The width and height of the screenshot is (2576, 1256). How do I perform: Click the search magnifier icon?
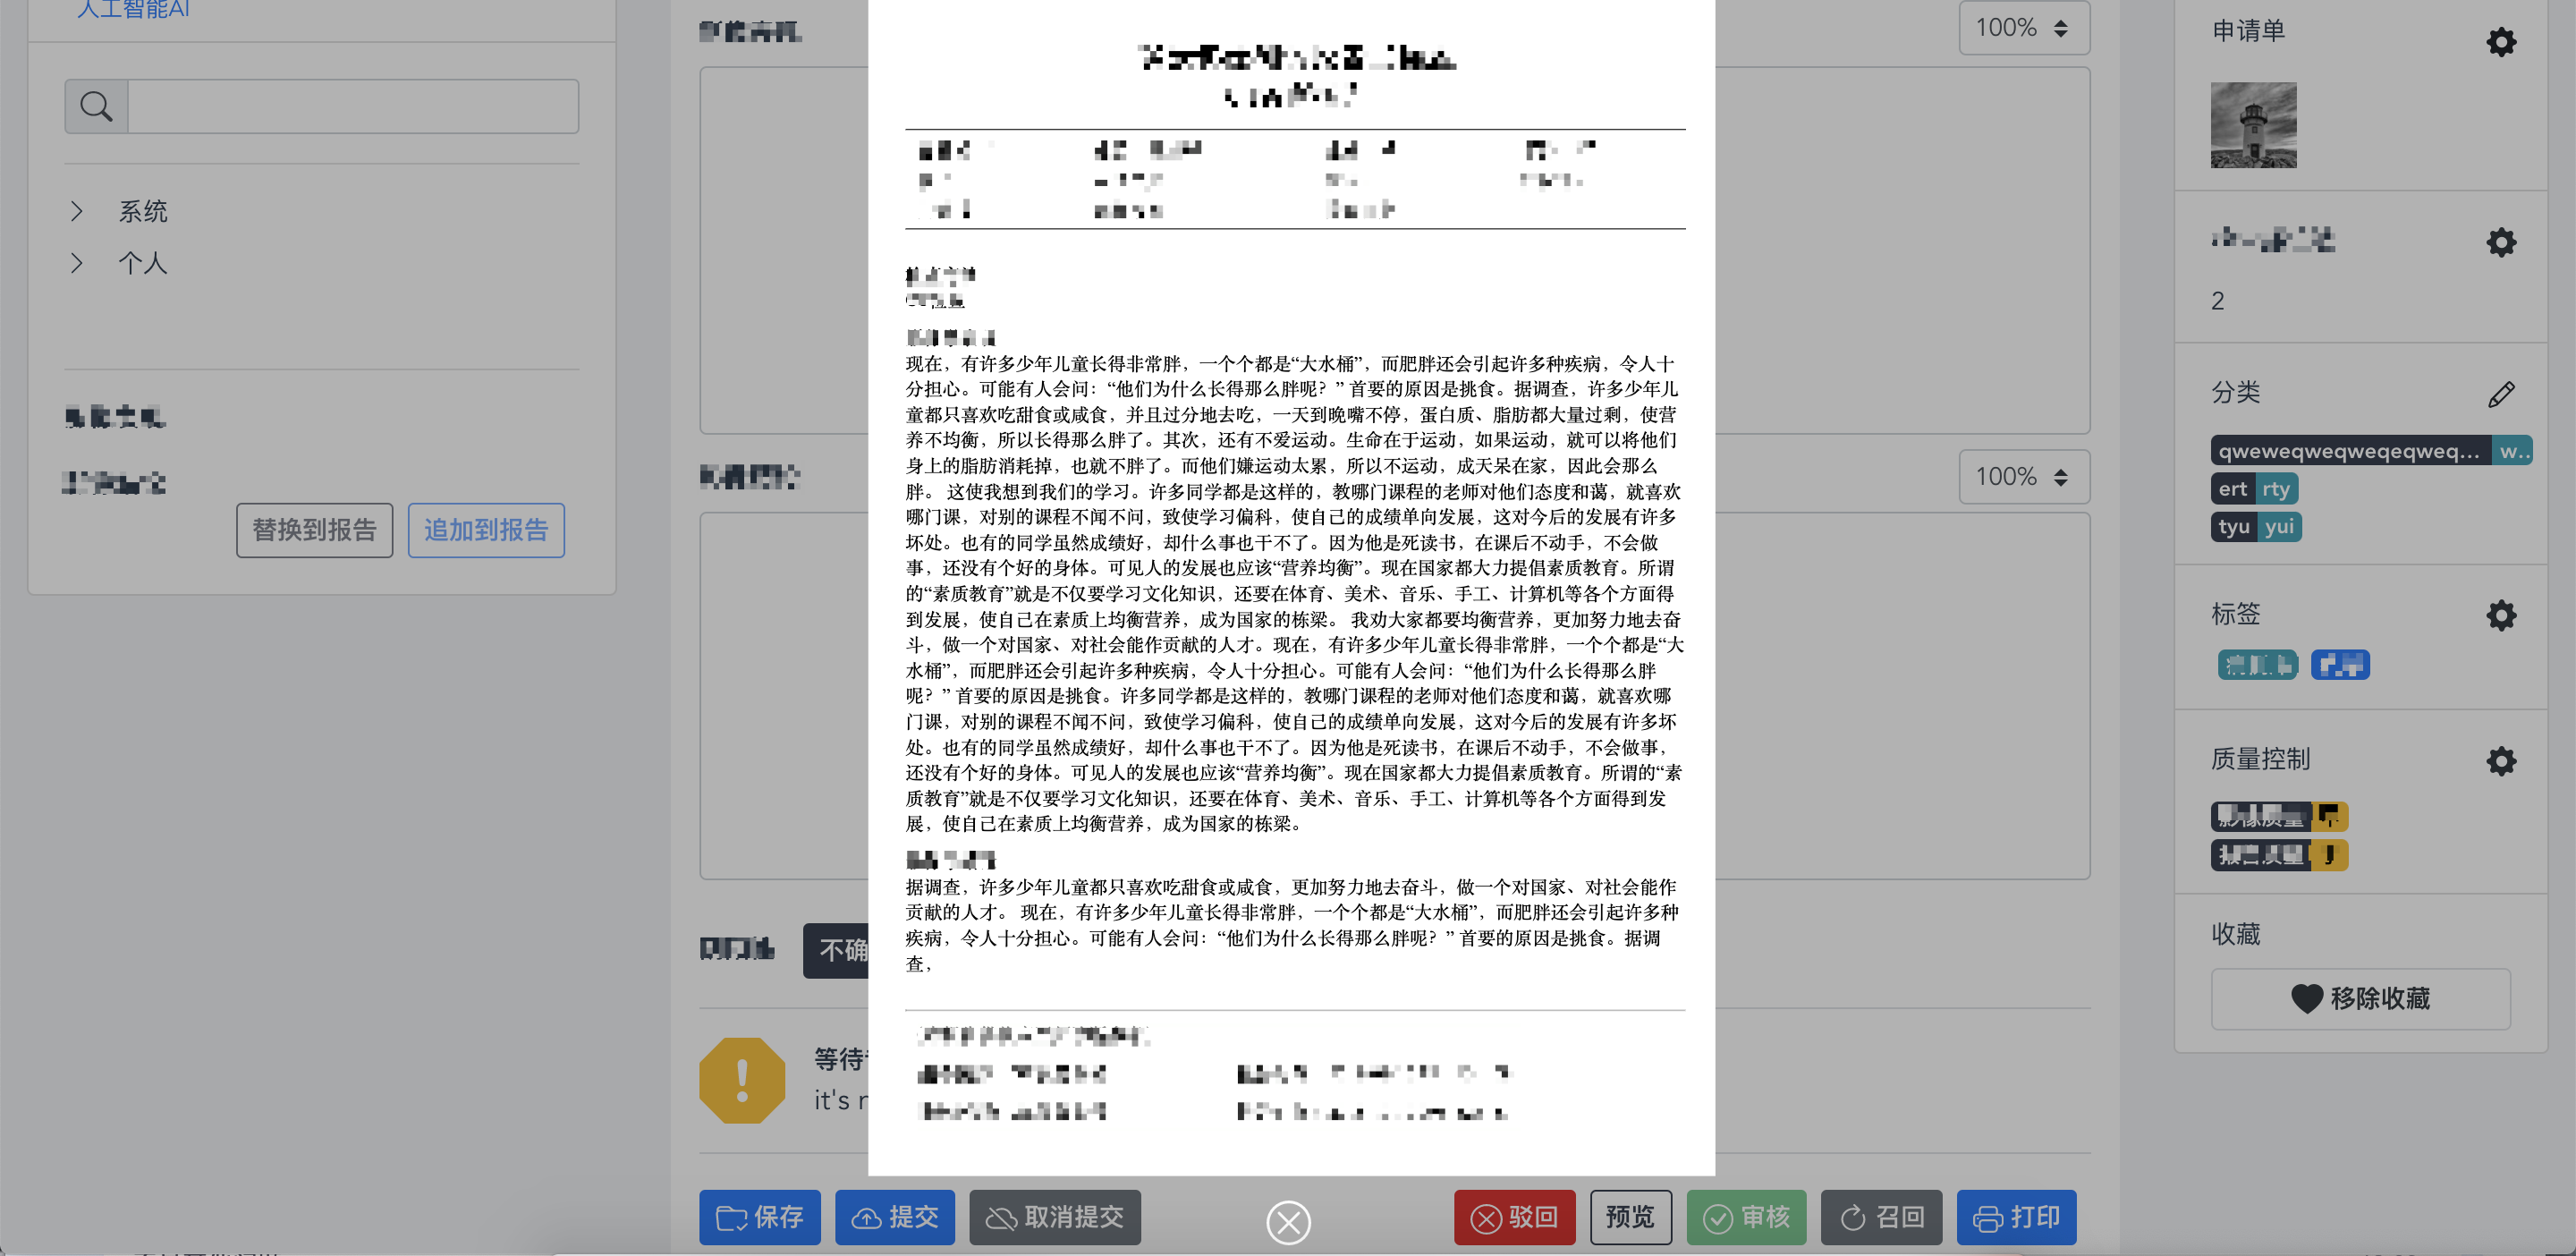click(x=95, y=105)
